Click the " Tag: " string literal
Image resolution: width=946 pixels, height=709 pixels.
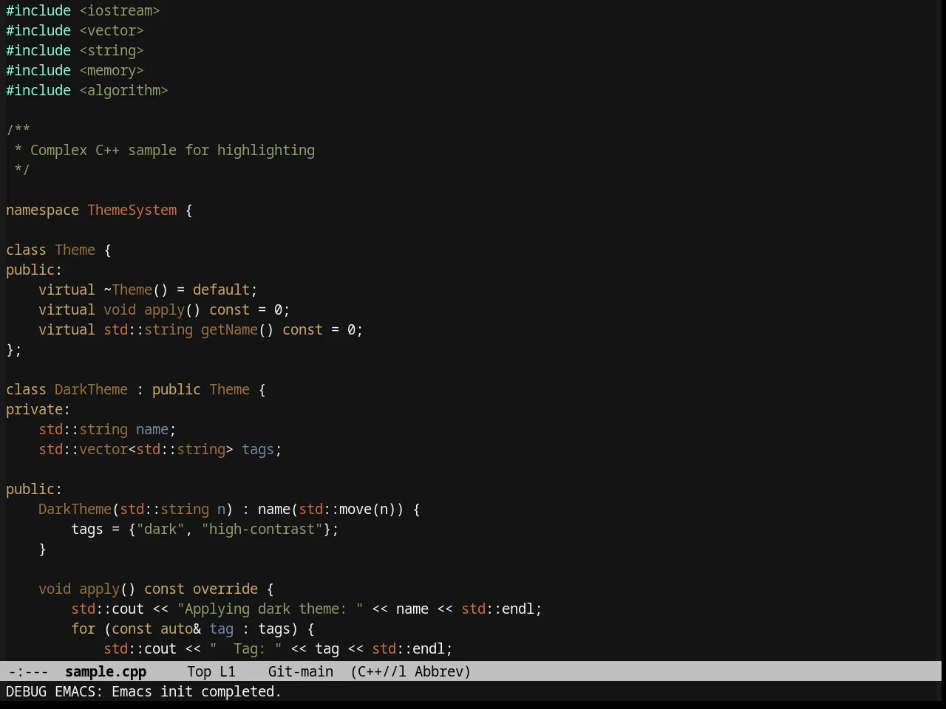245,648
